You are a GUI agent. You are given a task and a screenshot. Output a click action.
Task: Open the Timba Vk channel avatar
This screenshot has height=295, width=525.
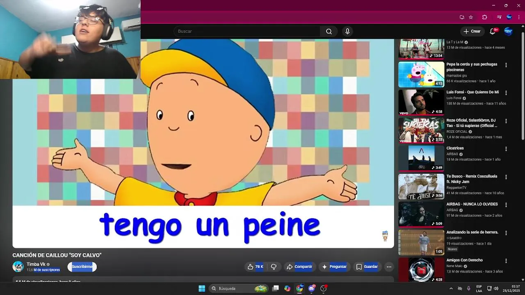18,267
